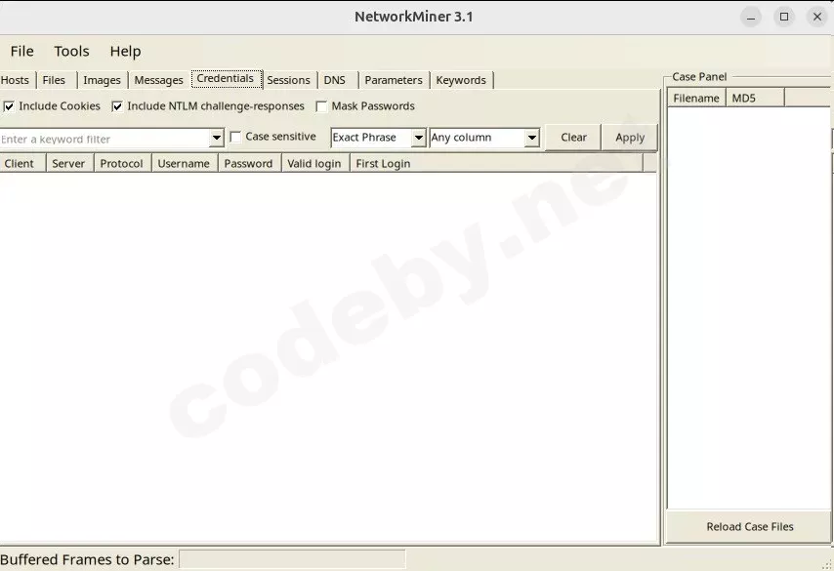Image resolution: width=834 pixels, height=571 pixels.
Task: Open the Exact Phrase match-type dropdown
Action: tap(378, 138)
